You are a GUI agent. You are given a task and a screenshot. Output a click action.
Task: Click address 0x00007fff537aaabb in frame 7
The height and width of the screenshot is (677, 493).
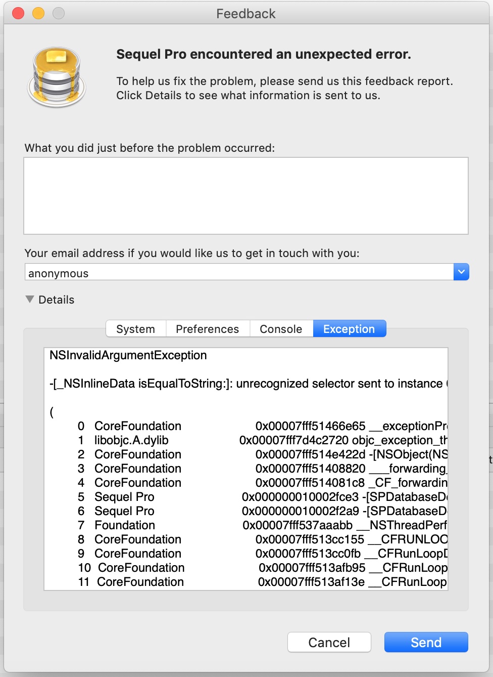click(298, 525)
